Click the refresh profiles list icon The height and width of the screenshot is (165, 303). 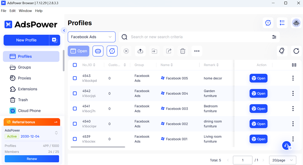[x=296, y=51]
